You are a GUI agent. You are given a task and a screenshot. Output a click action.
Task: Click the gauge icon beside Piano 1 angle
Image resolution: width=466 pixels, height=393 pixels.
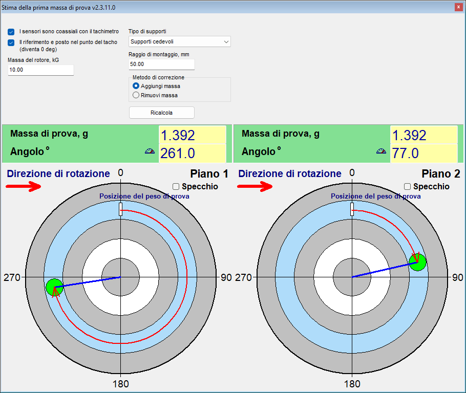150,151
